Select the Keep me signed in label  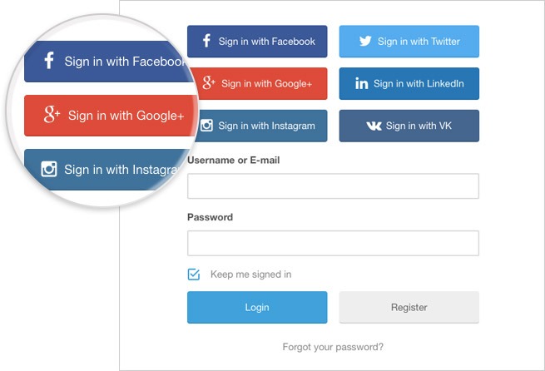250,275
